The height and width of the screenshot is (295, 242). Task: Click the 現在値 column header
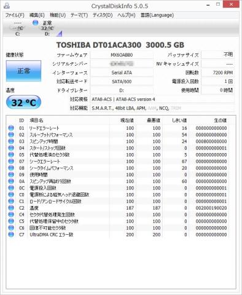point(123,120)
